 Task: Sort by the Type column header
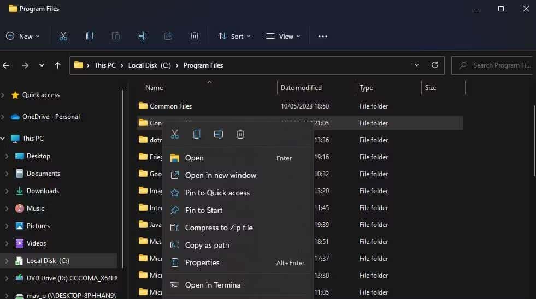point(366,88)
